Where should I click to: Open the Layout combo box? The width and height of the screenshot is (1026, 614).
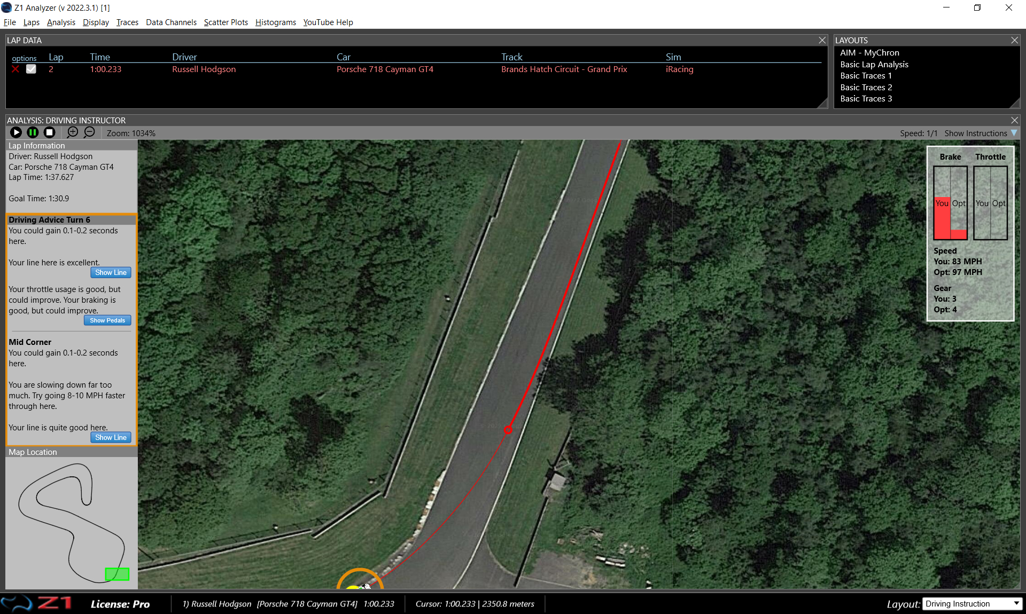tap(972, 604)
